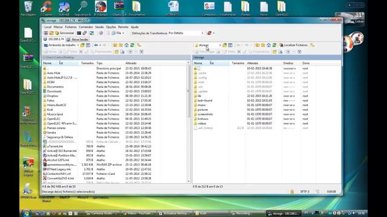Create new folder in remote panel
Screen dimensions: 387x217
click(x=275, y=52)
